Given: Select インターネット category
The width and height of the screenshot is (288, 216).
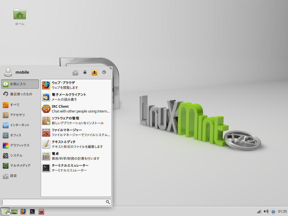Looking at the screenshot, I should [x=20, y=125].
